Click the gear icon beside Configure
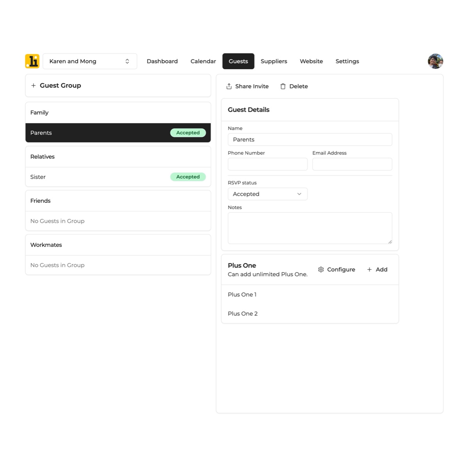Viewport: 469px width, 469px height. pyautogui.click(x=321, y=270)
